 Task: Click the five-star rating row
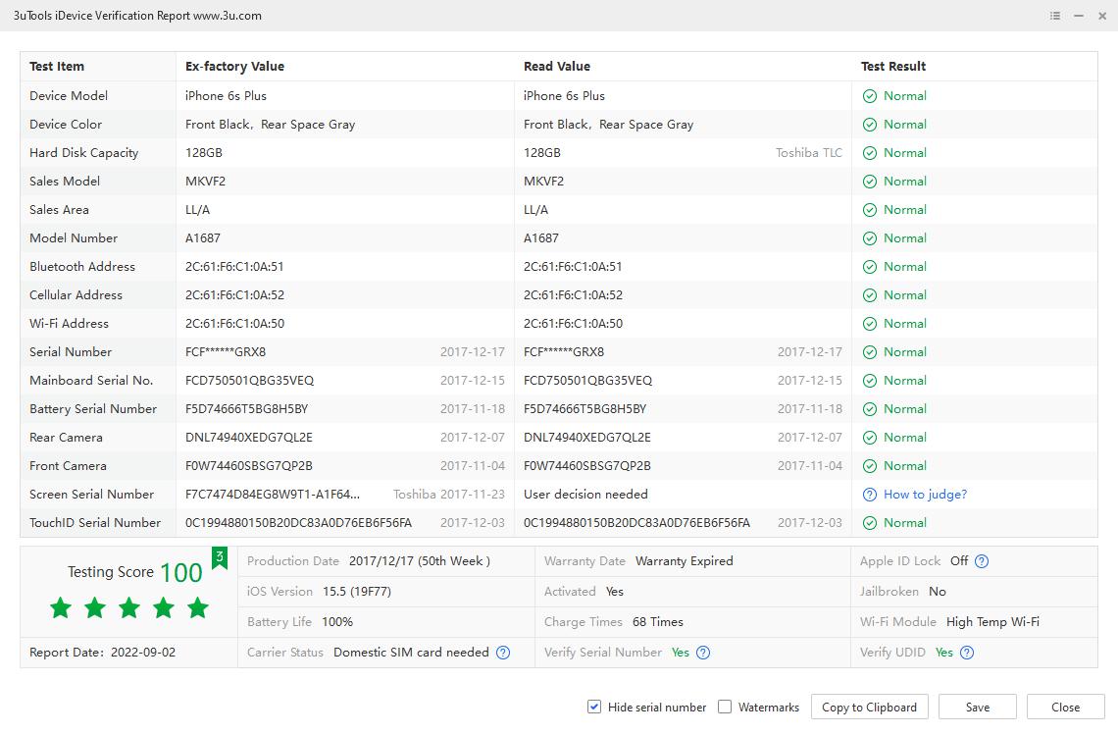tap(129, 608)
